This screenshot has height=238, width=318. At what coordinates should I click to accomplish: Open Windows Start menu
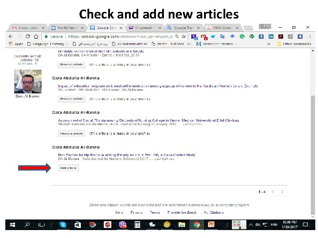pos(12,225)
